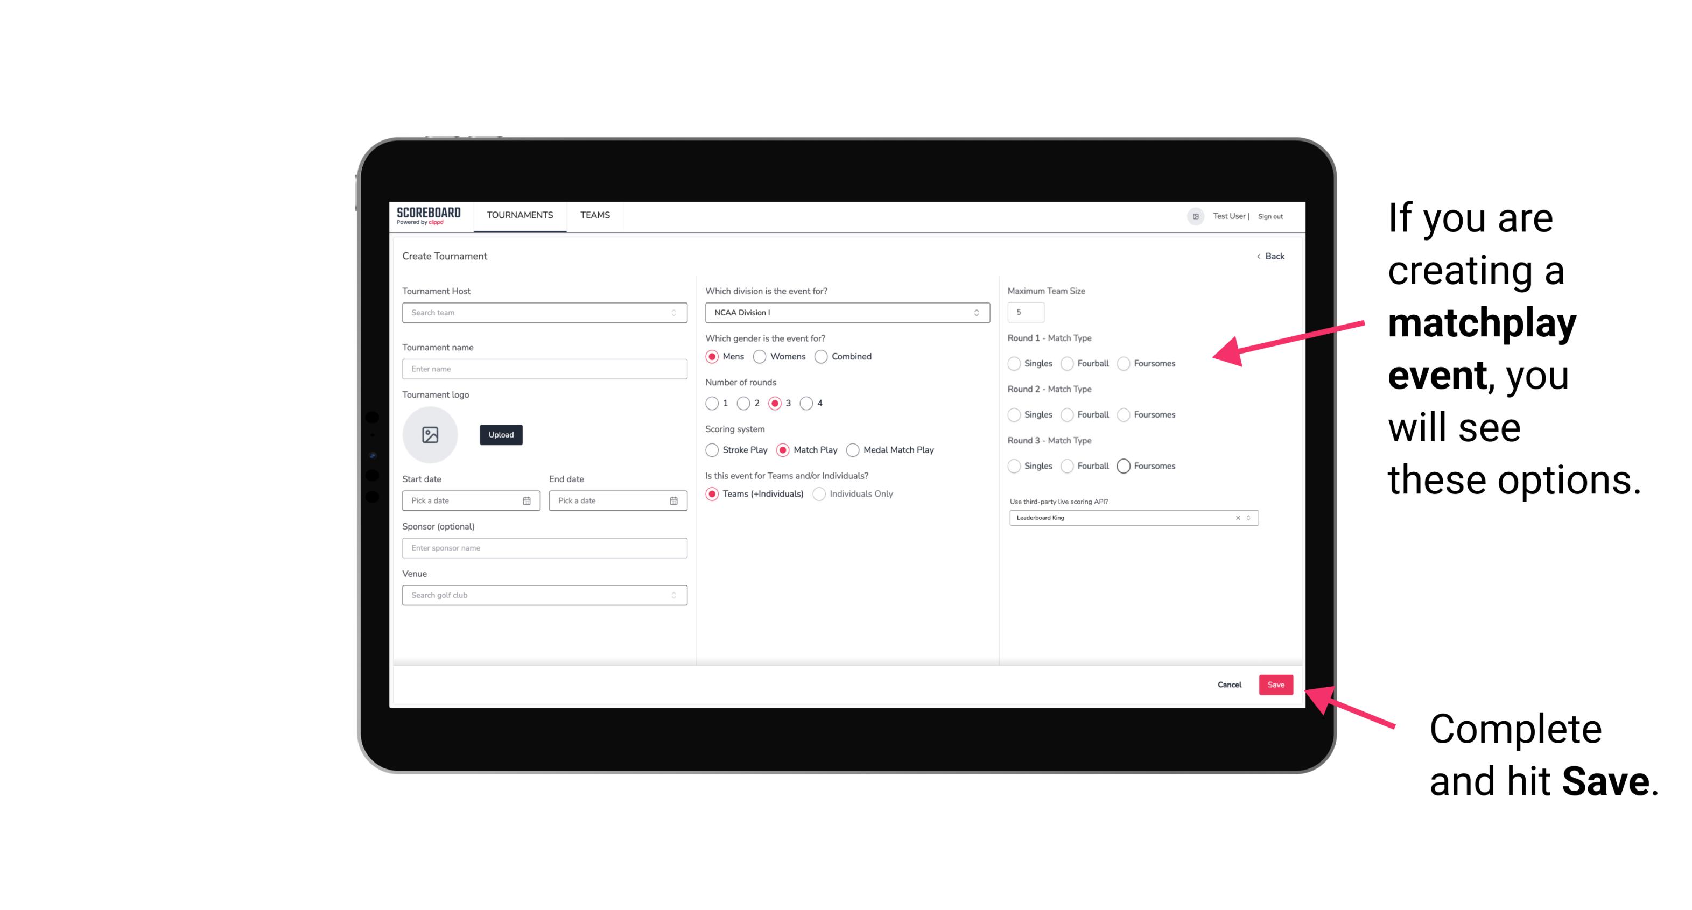This screenshot has width=1692, height=910.
Task: Switch to the TEAMS tab
Action: pyautogui.click(x=595, y=215)
